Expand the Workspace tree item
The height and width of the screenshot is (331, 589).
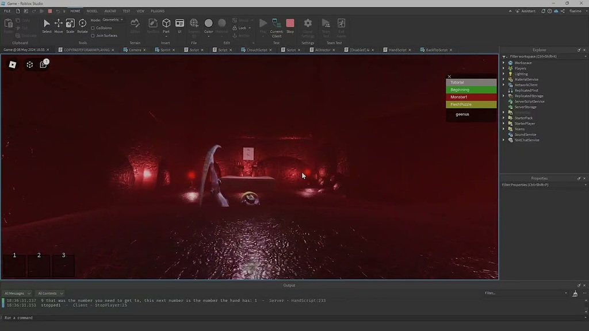click(503, 62)
